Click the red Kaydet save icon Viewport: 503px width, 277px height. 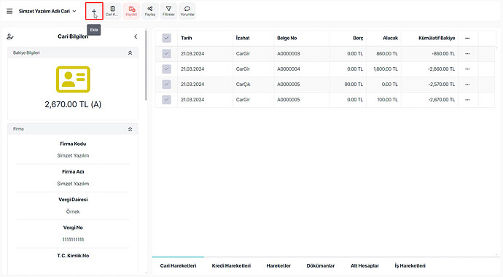[131, 11]
